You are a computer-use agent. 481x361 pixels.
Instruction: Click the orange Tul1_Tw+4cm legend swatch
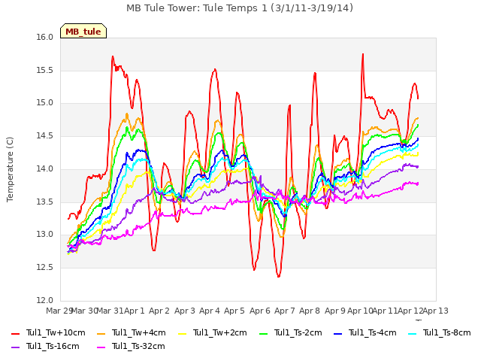(101, 334)
